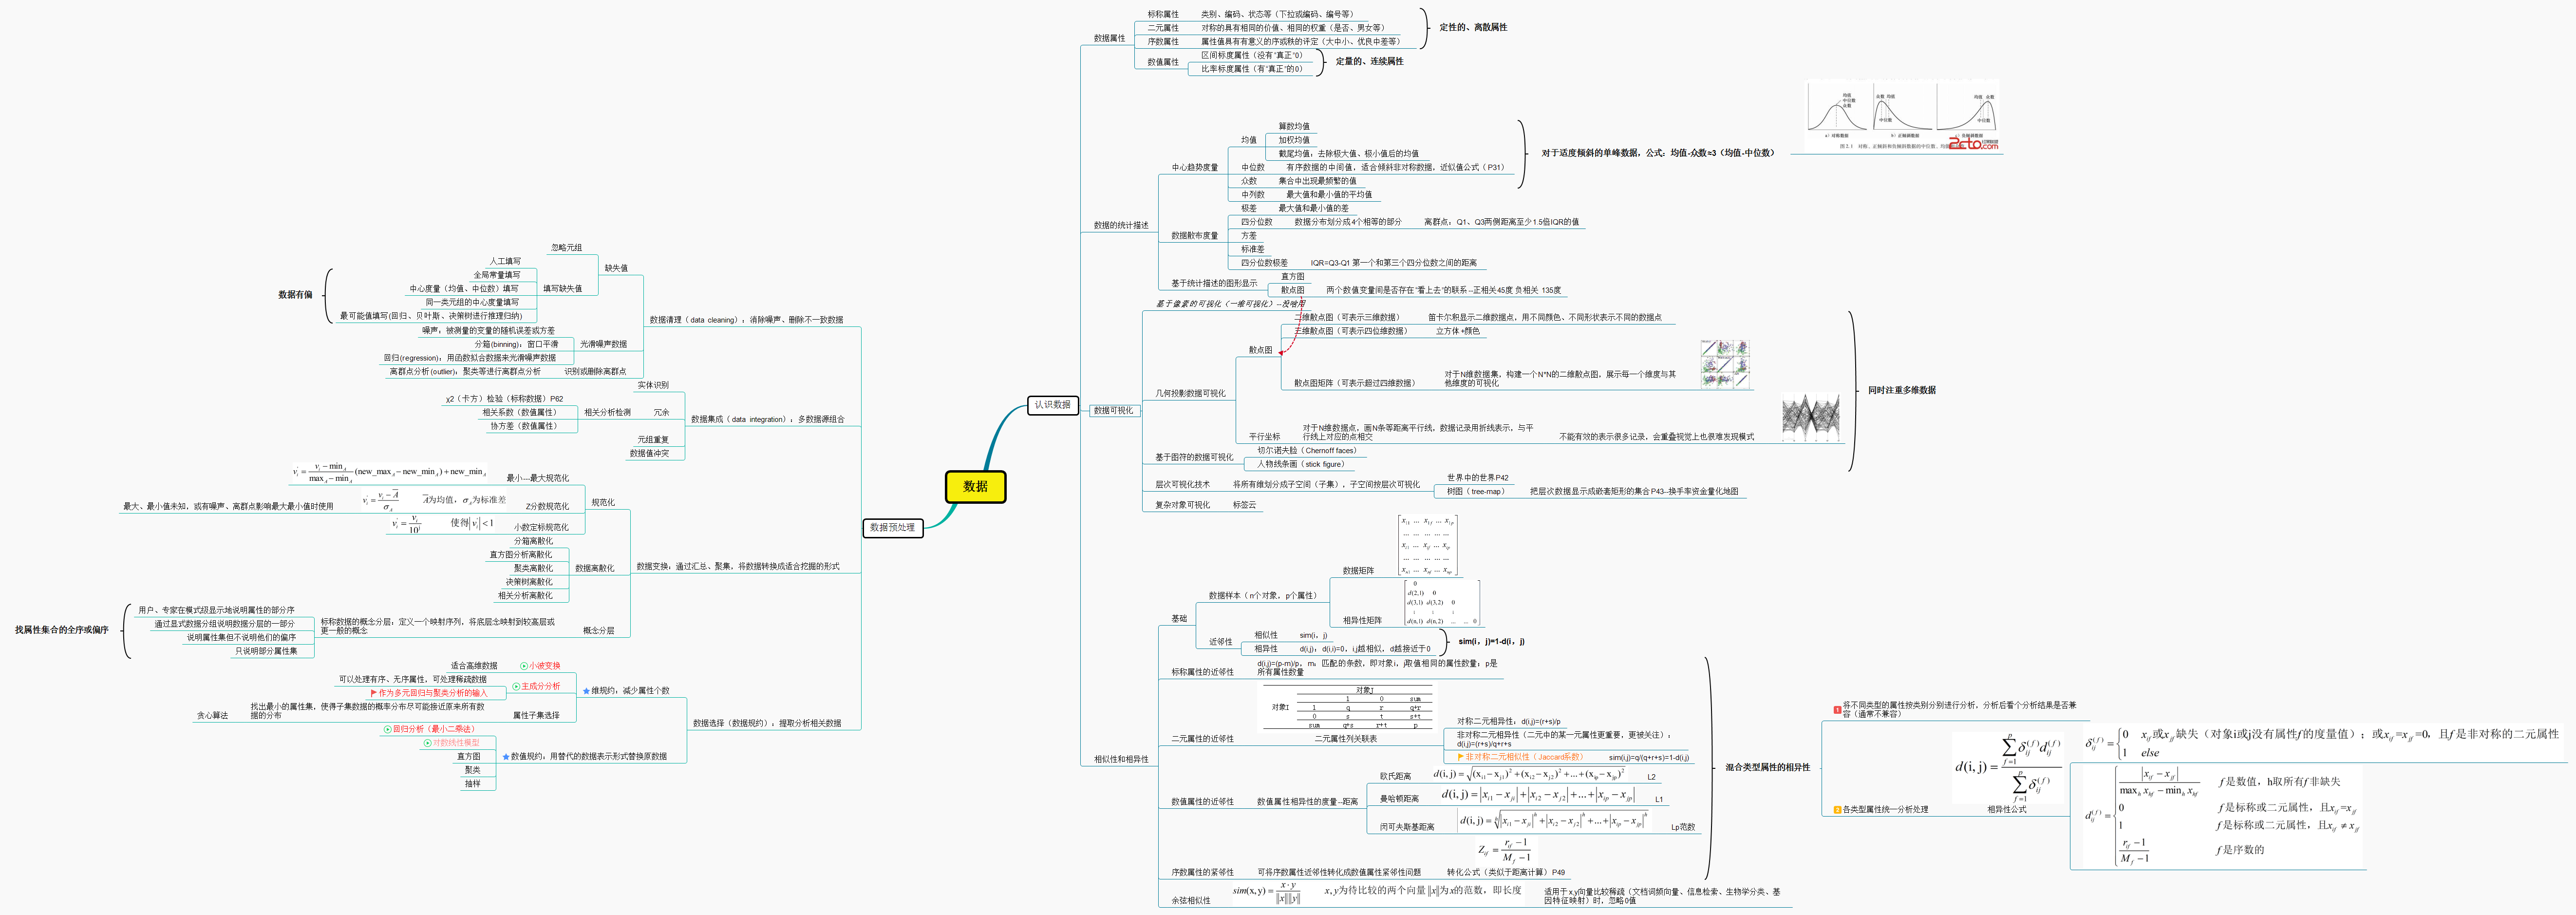Image resolution: width=2576 pixels, height=915 pixels.
Task: Click the 混合类型属性的相异性 summary label
Action: pyautogui.click(x=1767, y=768)
